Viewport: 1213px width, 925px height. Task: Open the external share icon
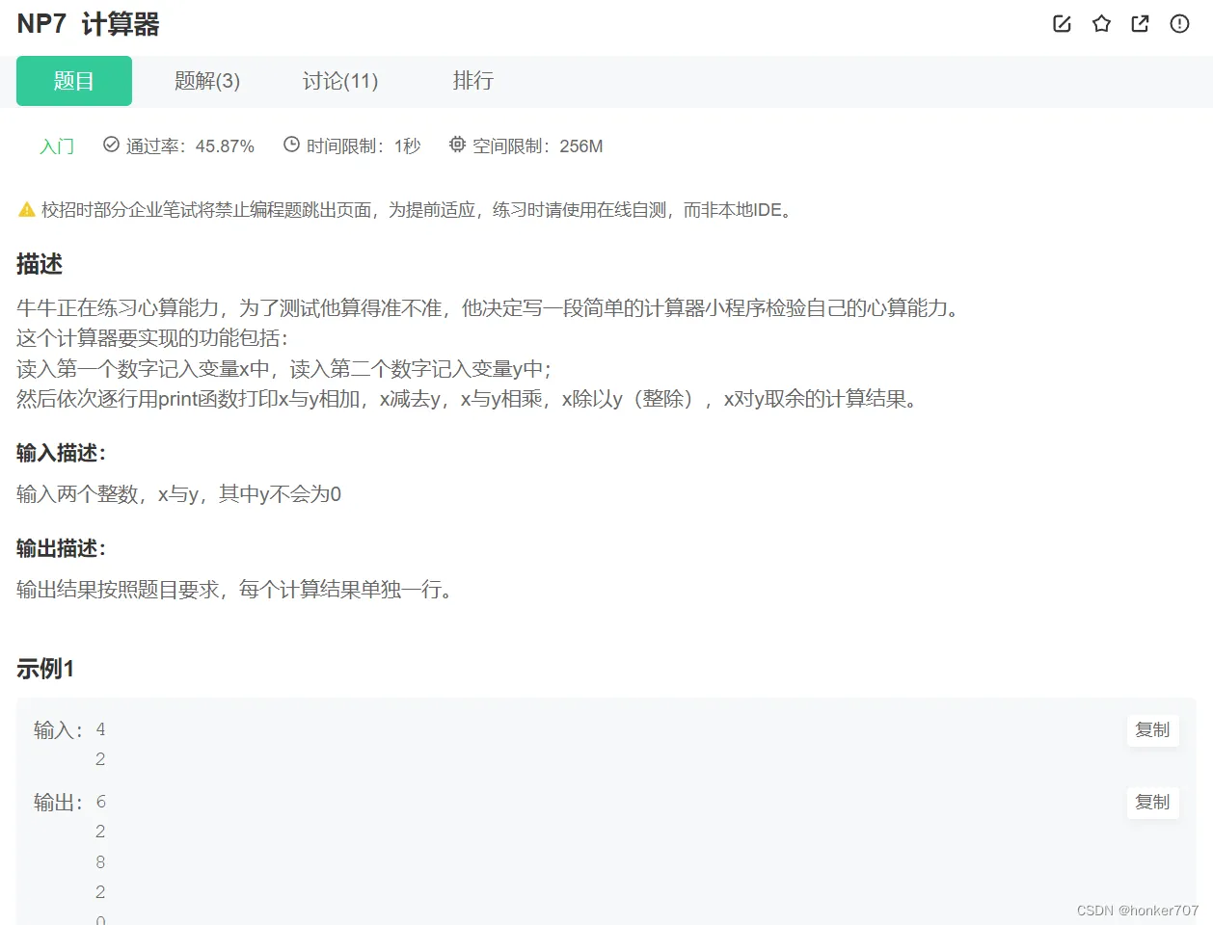1140,24
